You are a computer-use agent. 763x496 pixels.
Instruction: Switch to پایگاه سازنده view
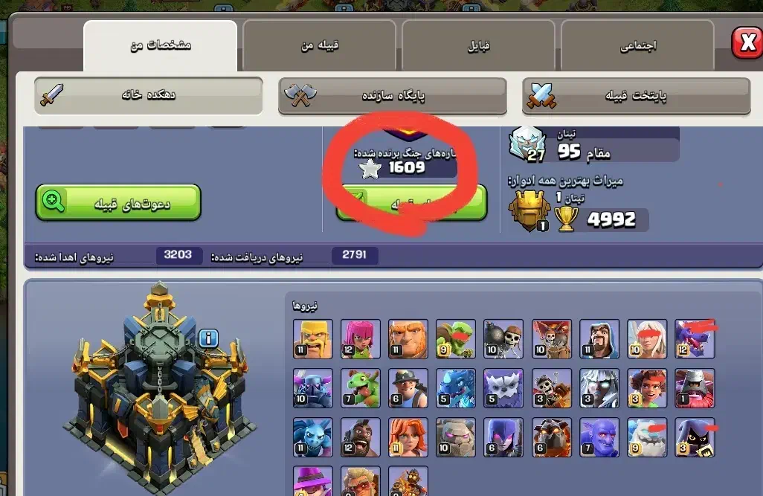click(x=392, y=96)
